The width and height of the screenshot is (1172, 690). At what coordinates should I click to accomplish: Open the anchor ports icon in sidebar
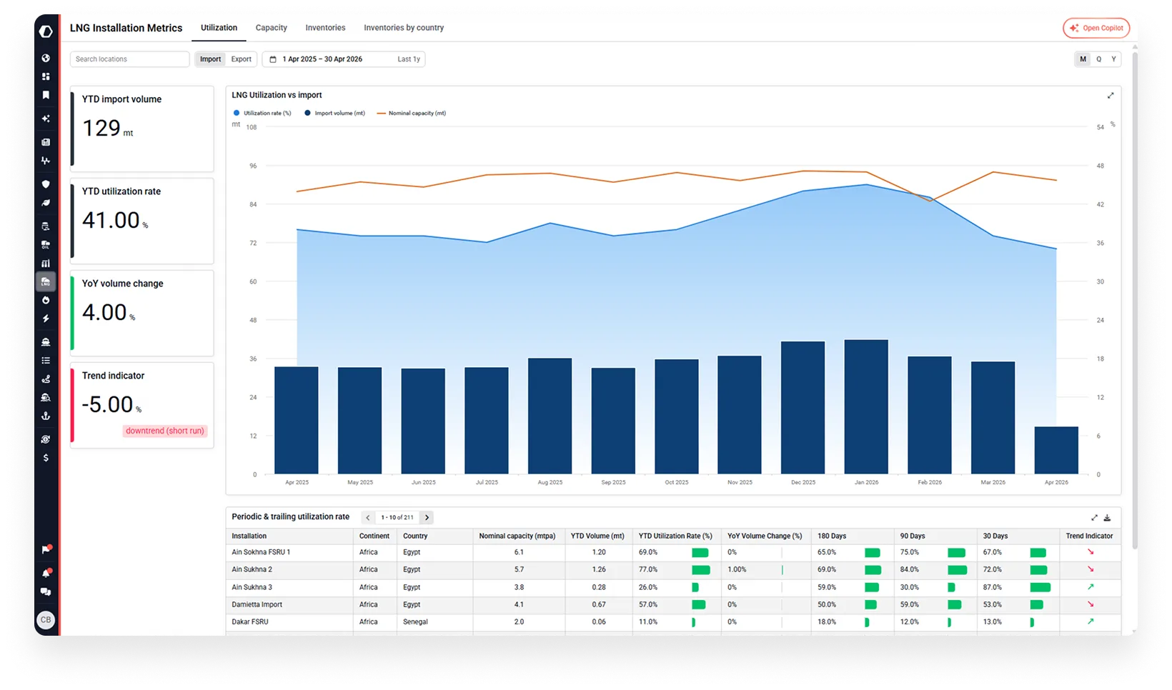point(46,416)
